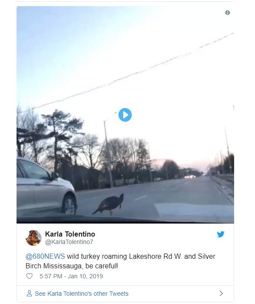Click the chevron arrow for other Tweets
Screen dimensions: 255x304
[x=221, y=293]
